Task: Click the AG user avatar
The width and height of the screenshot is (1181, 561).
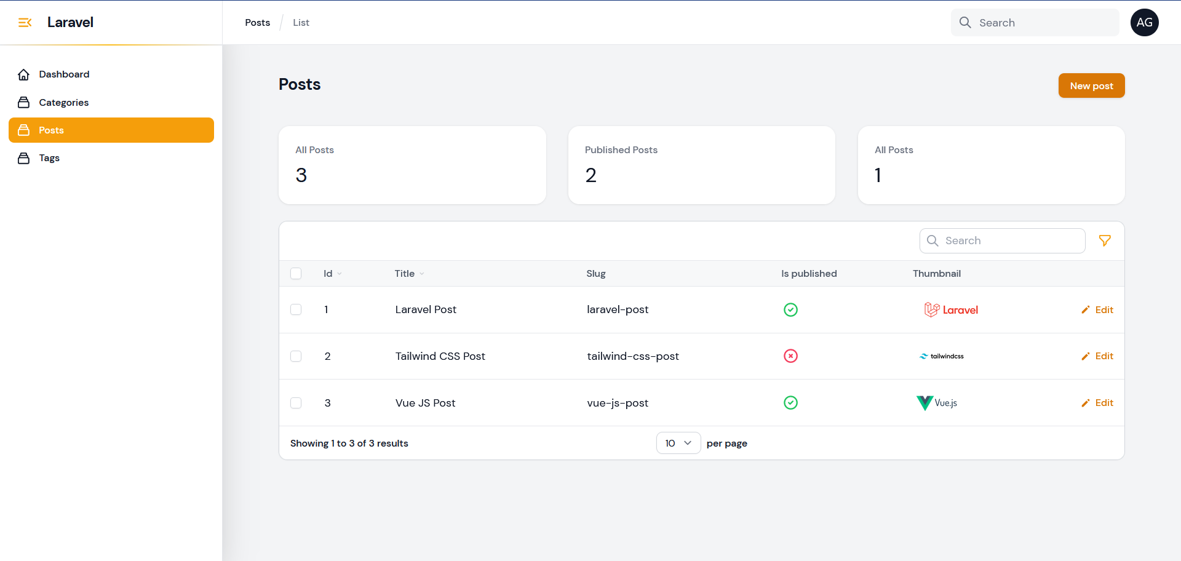Action: [1144, 23]
